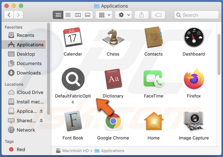Open Desktop in the sidebar
This screenshot has width=223, height=157.
pyautogui.click(x=24, y=54)
